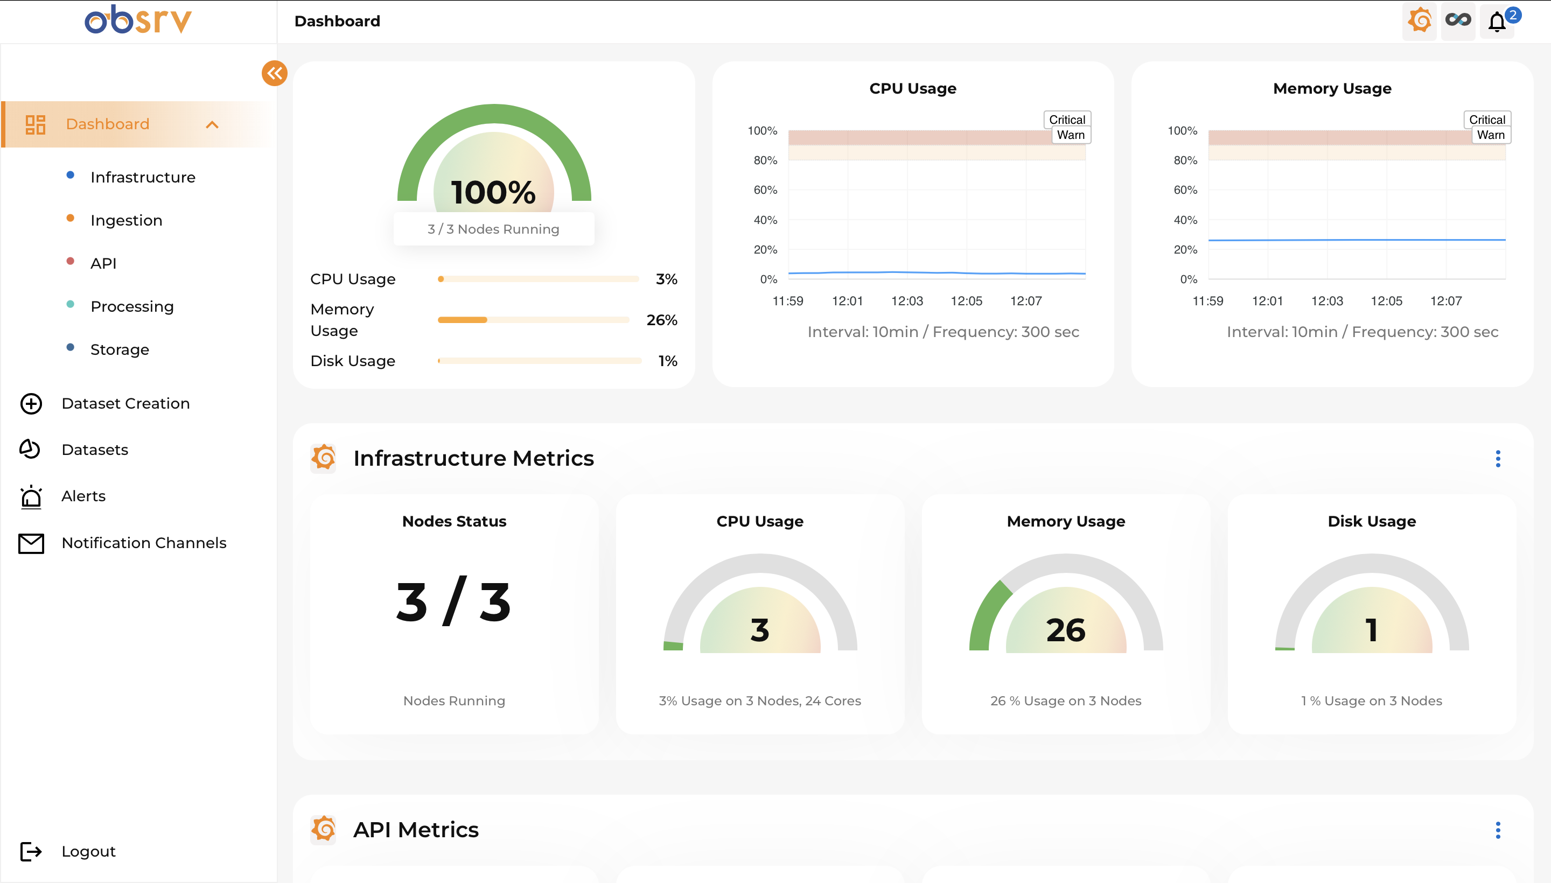Viewport: 1551px width, 883px height.
Task: Collapse the Dashboard menu chevron
Action: [x=212, y=125]
